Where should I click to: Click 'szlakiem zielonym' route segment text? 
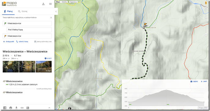[x=30, y=85]
